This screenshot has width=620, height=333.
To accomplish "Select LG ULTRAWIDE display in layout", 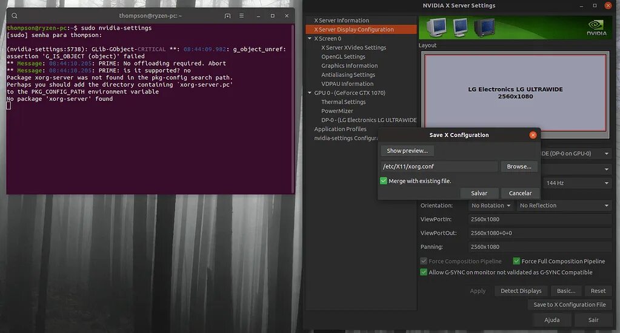I will click(x=515, y=93).
